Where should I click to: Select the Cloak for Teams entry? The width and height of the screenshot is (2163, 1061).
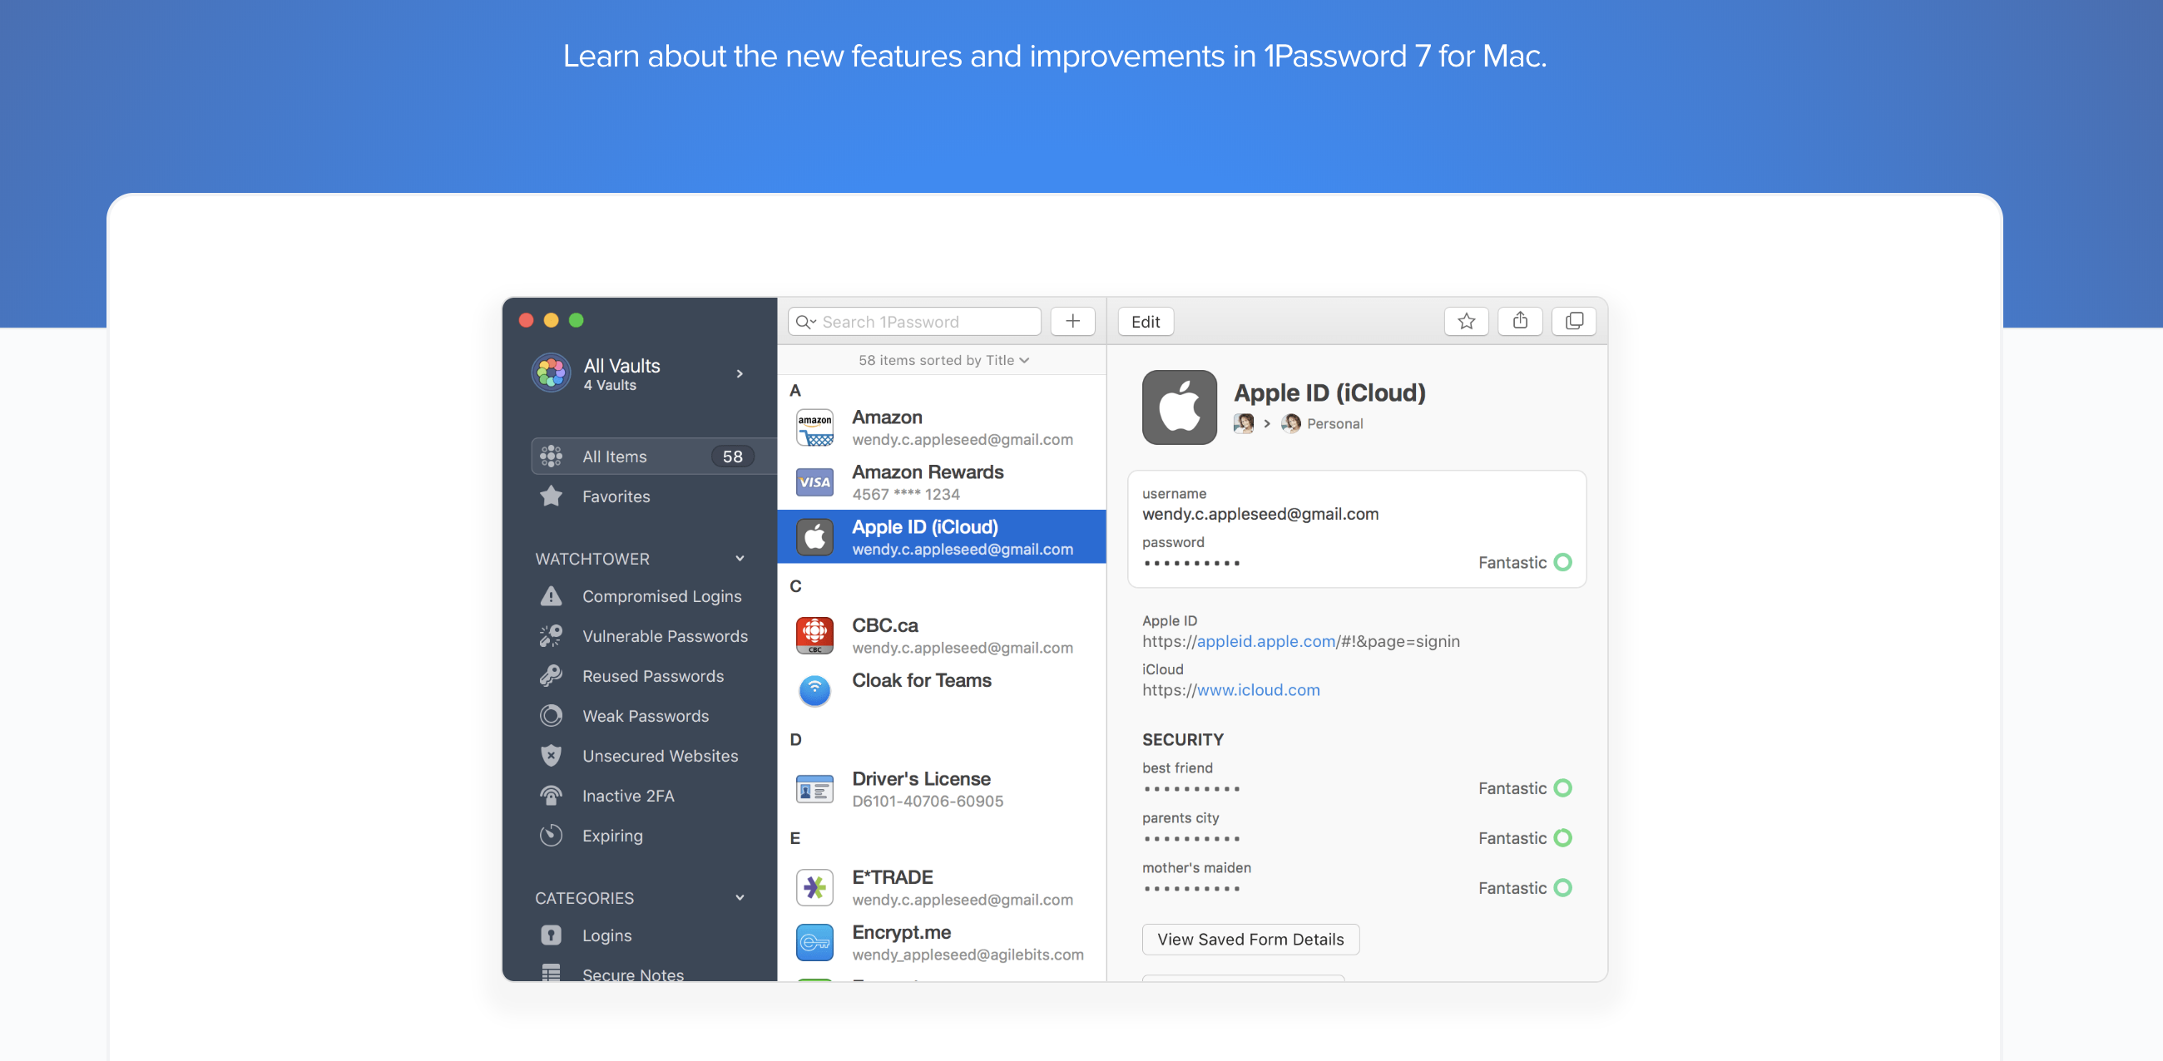[x=941, y=690]
